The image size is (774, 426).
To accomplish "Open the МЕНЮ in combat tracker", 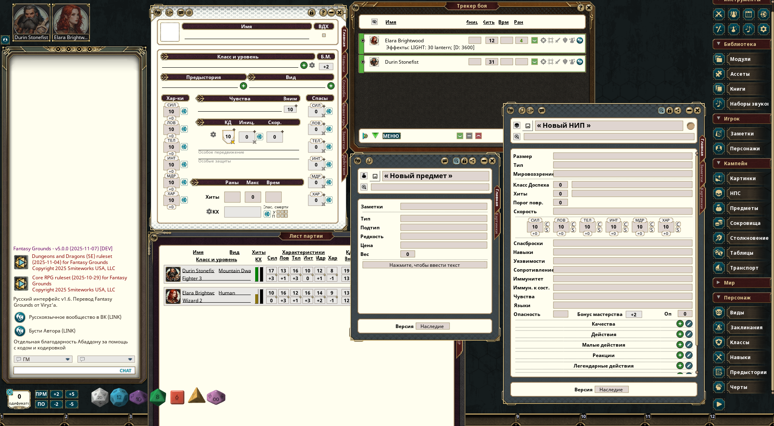I will pyautogui.click(x=391, y=136).
